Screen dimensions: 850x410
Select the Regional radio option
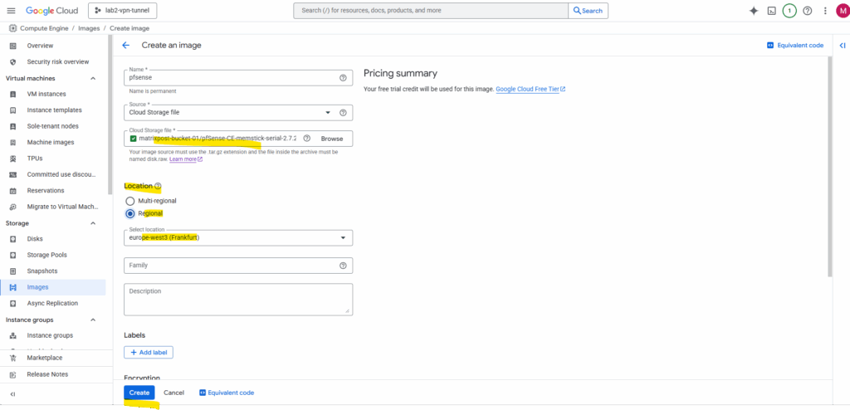tap(129, 213)
